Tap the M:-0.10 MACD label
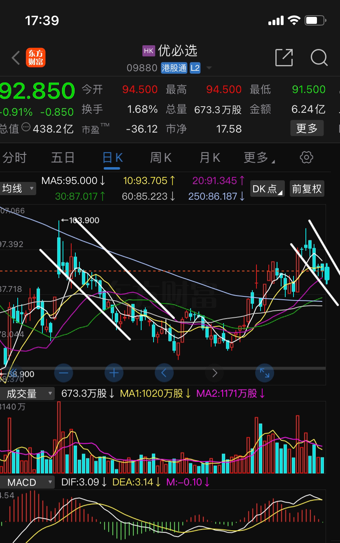340x543 pixels. click(x=188, y=482)
